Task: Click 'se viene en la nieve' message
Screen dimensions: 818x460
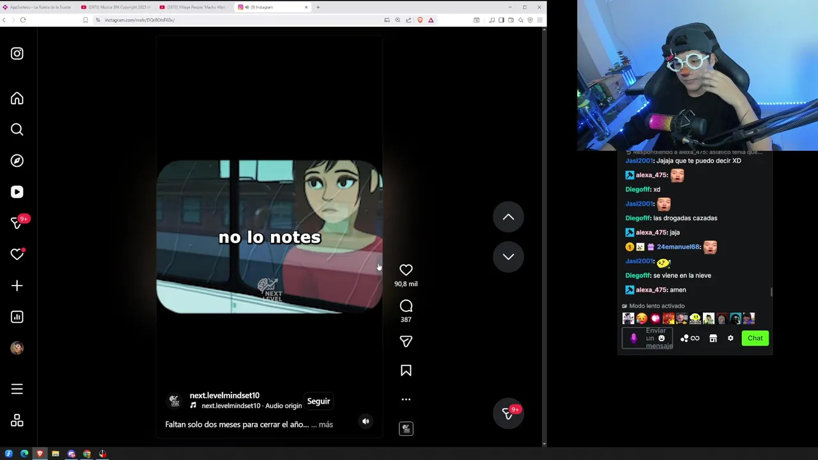Action: (x=682, y=275)
